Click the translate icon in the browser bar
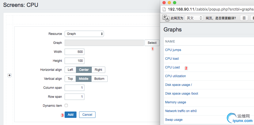This screenshot has width=254, height=125. [166, 18]
